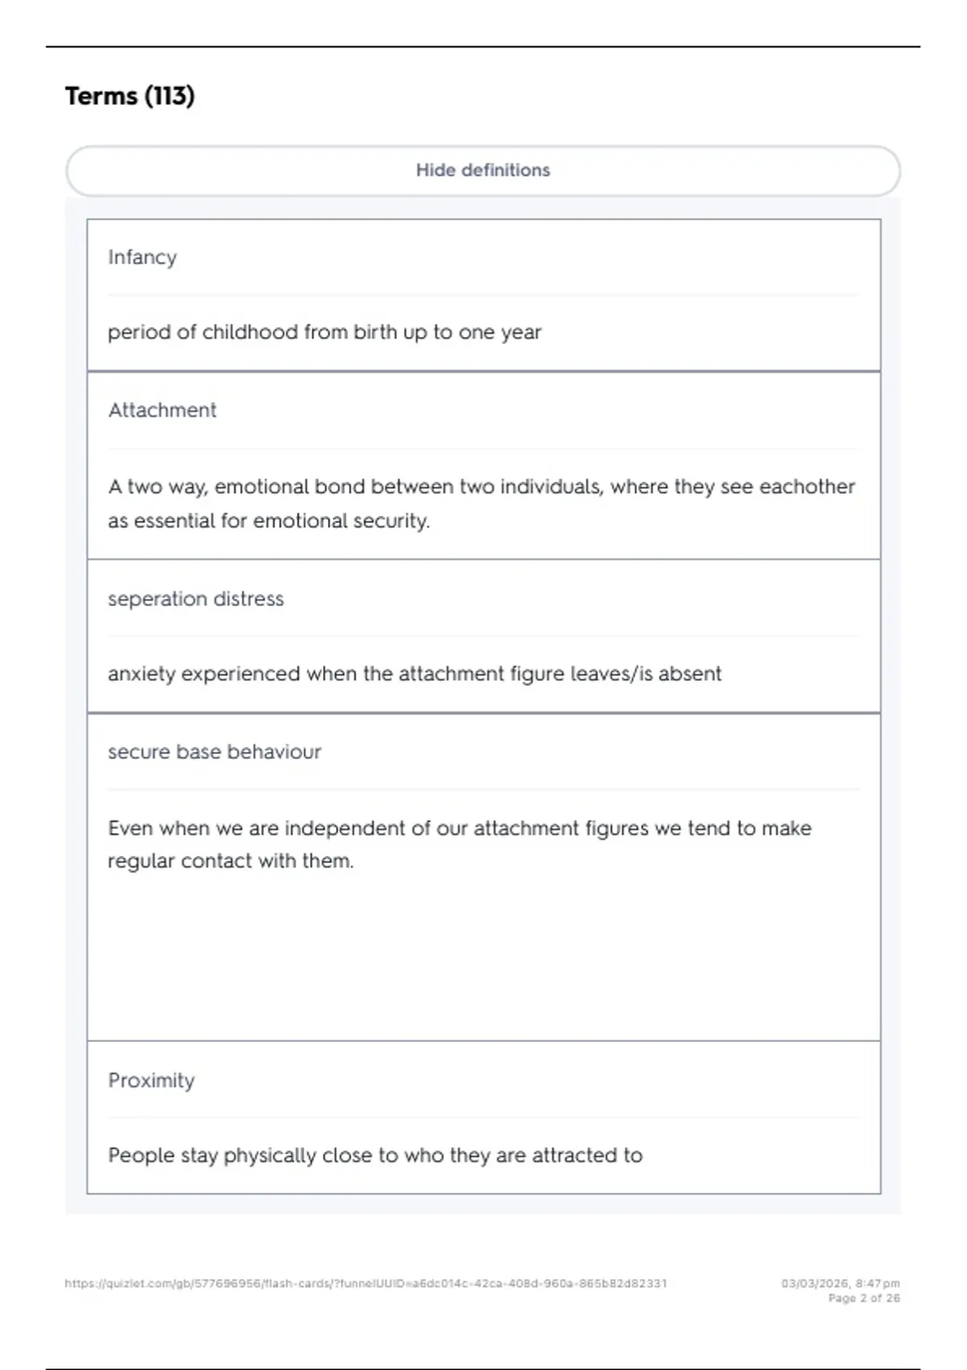The width and height of the screenshot is (967, 1370).
Task: Click the divider line under Attachment term
Action: 483,449
